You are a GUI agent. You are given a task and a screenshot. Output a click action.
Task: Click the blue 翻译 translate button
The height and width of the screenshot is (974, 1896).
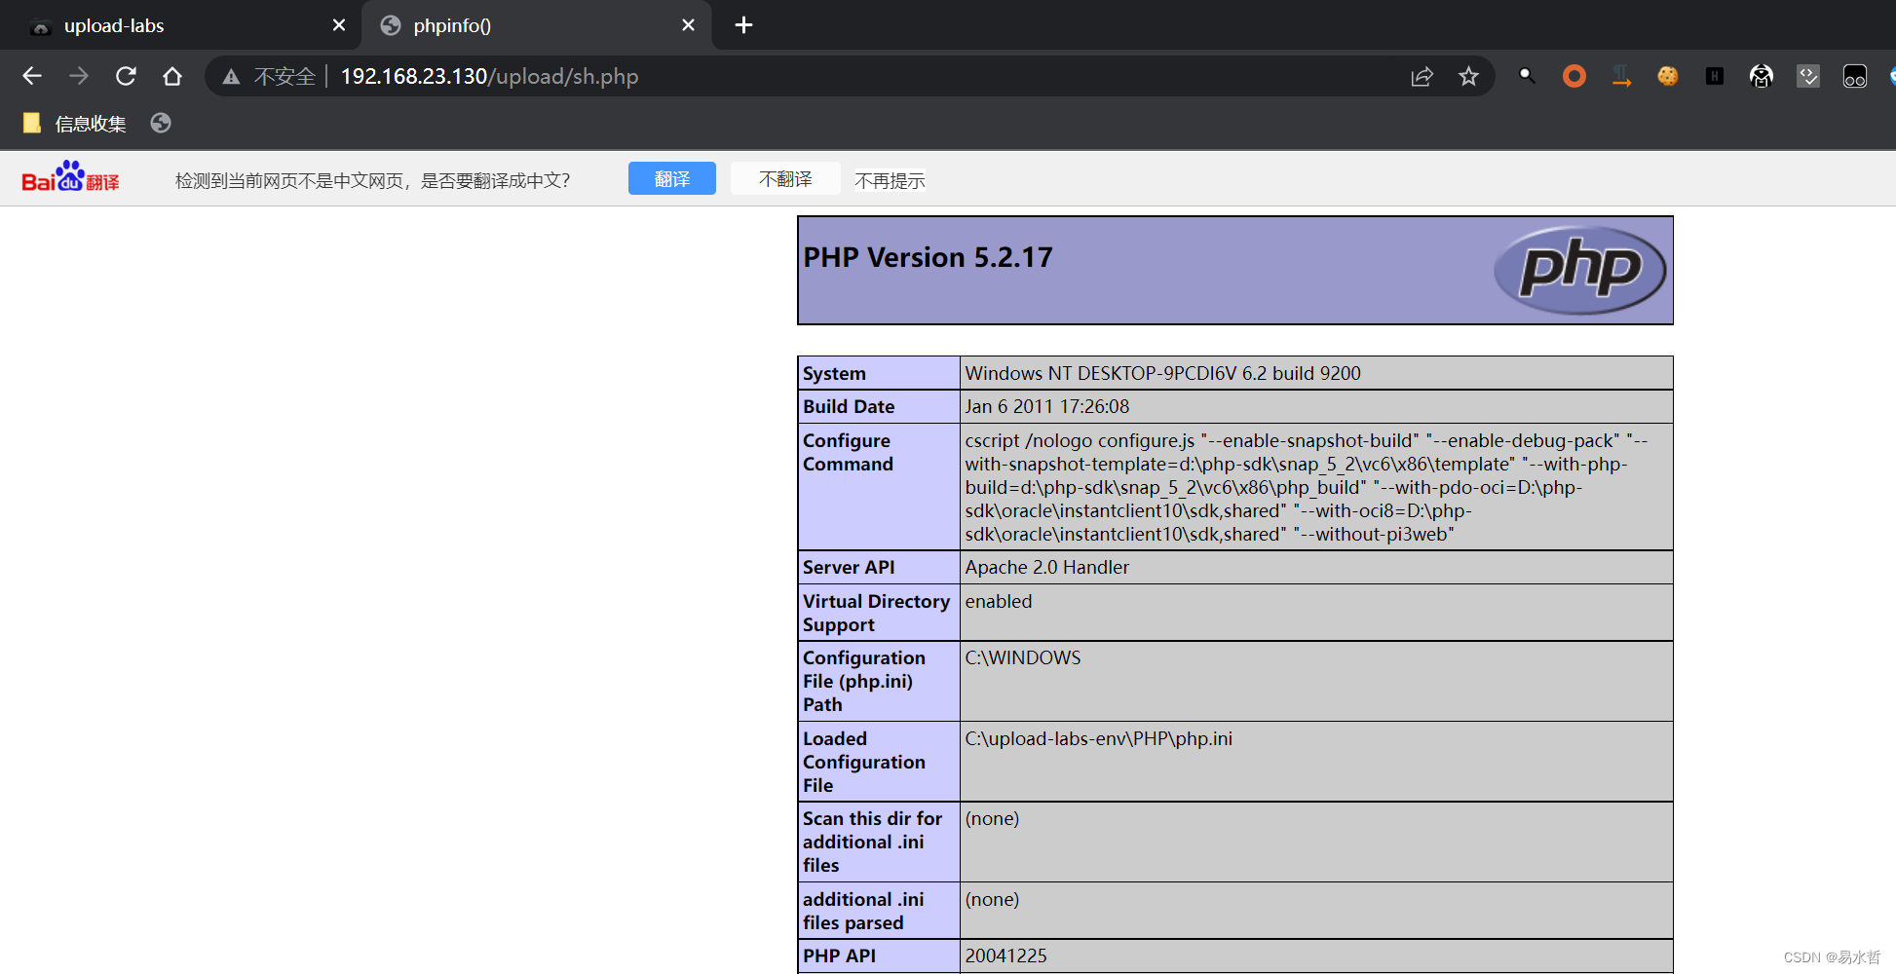pyautogui.click(x=672, y=178)
